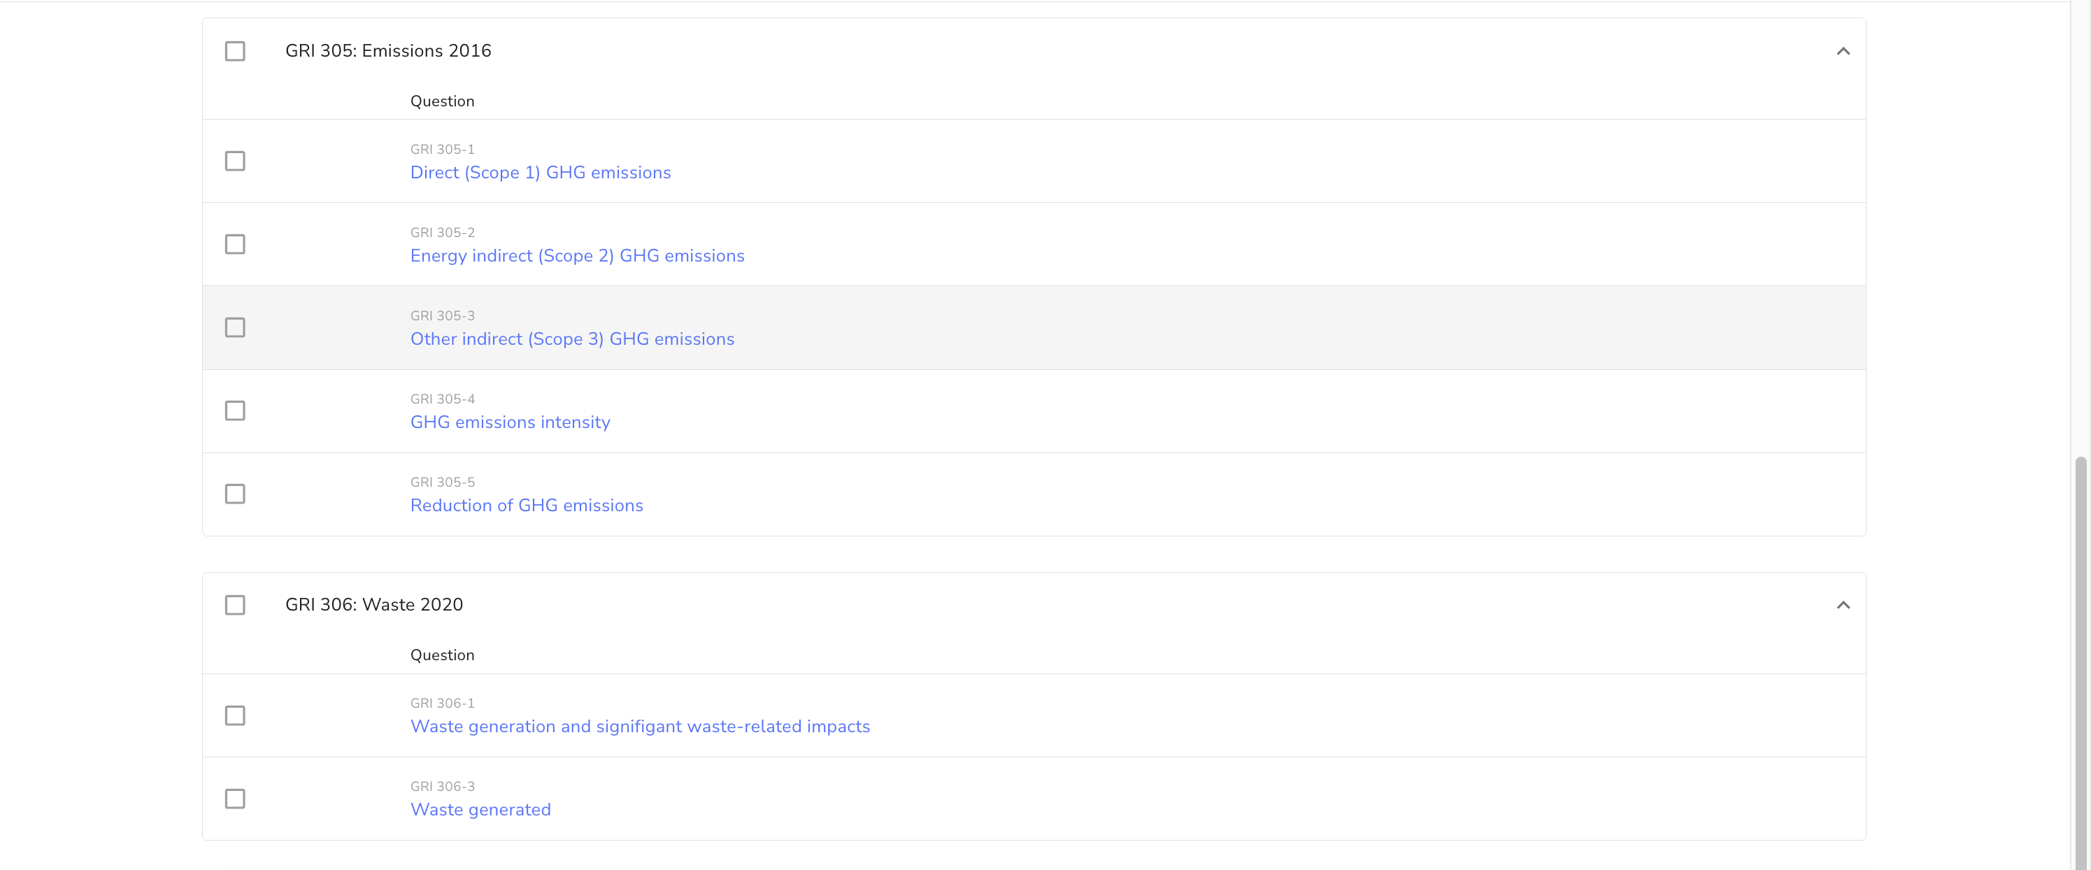
Task: Check the GRI 305-4 emissions intensity box
Action: [234, 411]
